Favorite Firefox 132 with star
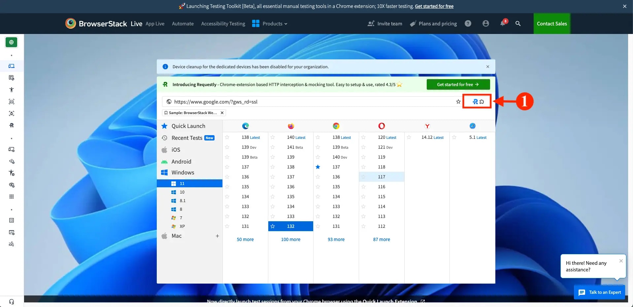 click(273, 226)
